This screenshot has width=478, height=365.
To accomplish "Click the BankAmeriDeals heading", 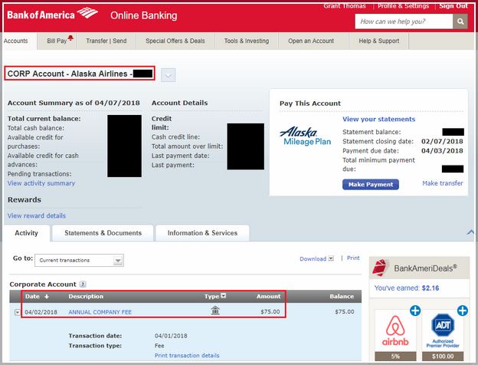I will [x=426, y=268].
